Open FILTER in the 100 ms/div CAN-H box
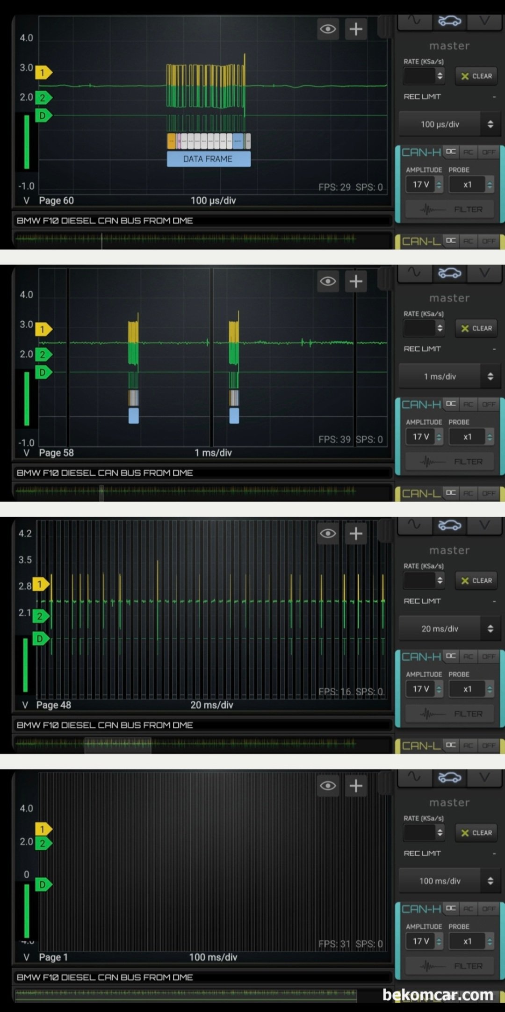Image resolution: width=505 pixels, height=1012 pixels. (x=449, y=966)
